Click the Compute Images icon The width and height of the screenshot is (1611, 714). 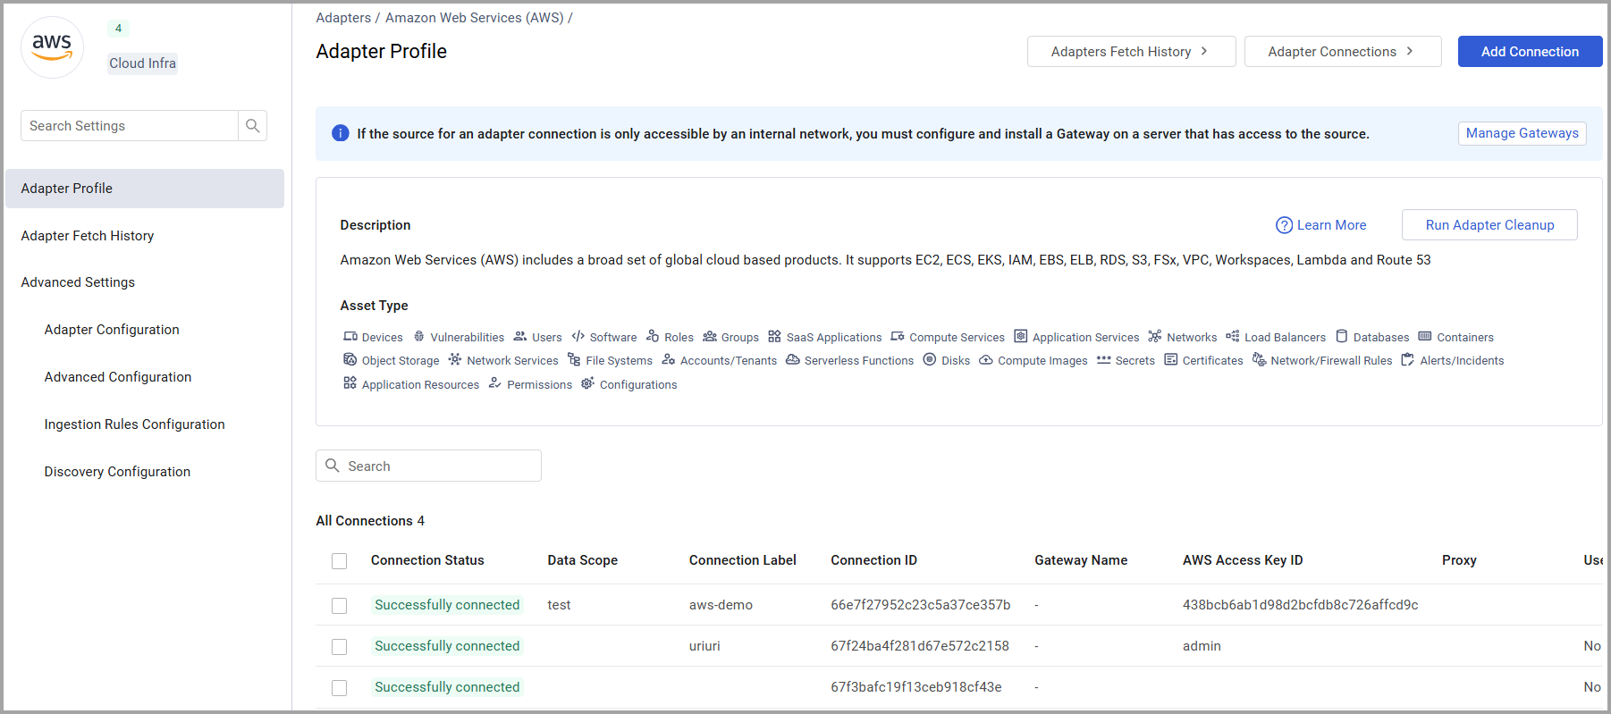pyautogui.click(x=986, y=360)
